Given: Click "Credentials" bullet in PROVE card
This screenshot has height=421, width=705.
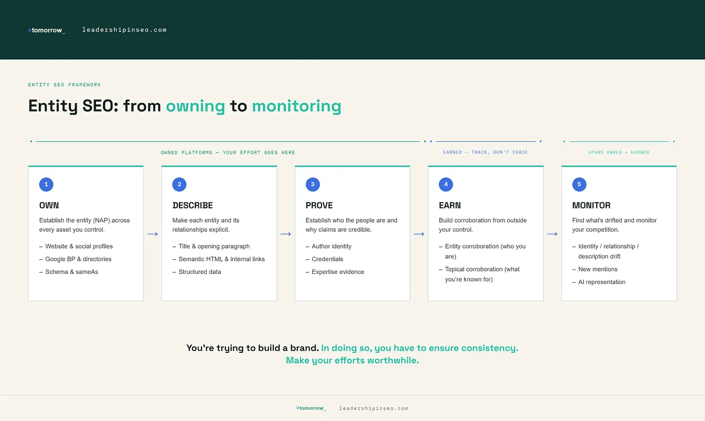Looking at the screenshot, I should pyautogui.click(x=327, y=259).
